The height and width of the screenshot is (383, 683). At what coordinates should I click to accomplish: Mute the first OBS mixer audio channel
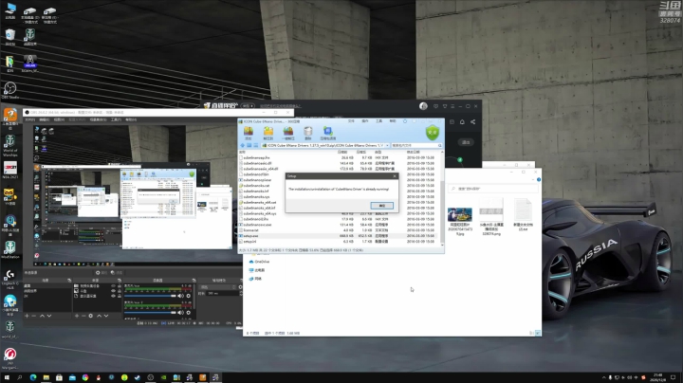click(181, 296)
